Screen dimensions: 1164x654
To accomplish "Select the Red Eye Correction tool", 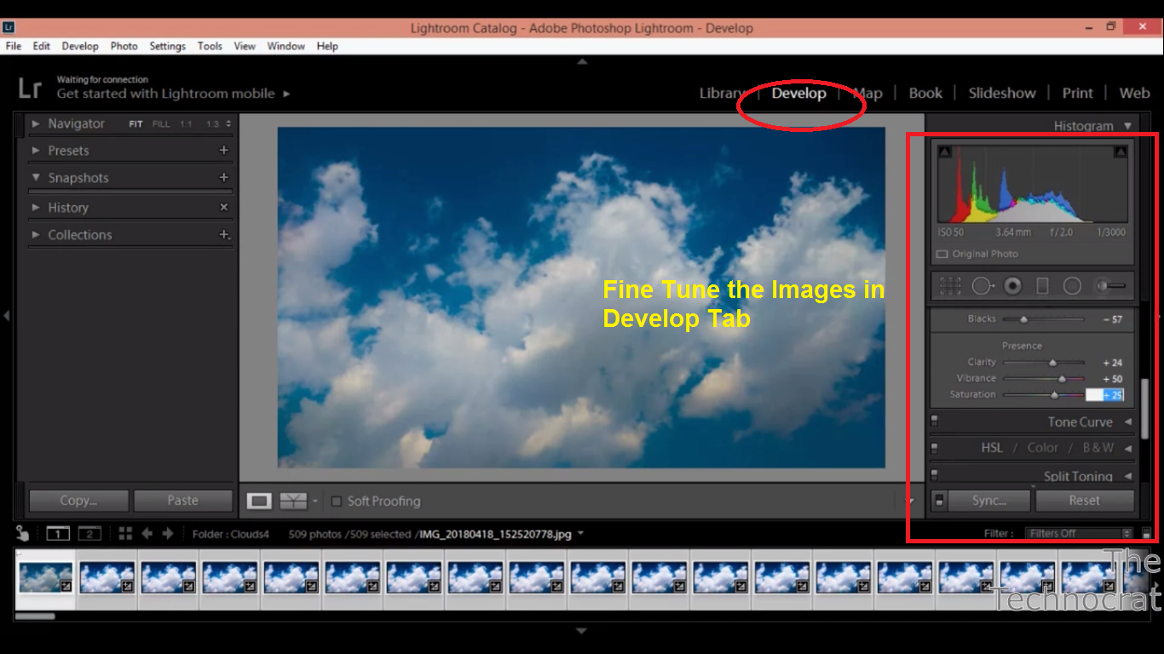I will [x=1012, y=286].
